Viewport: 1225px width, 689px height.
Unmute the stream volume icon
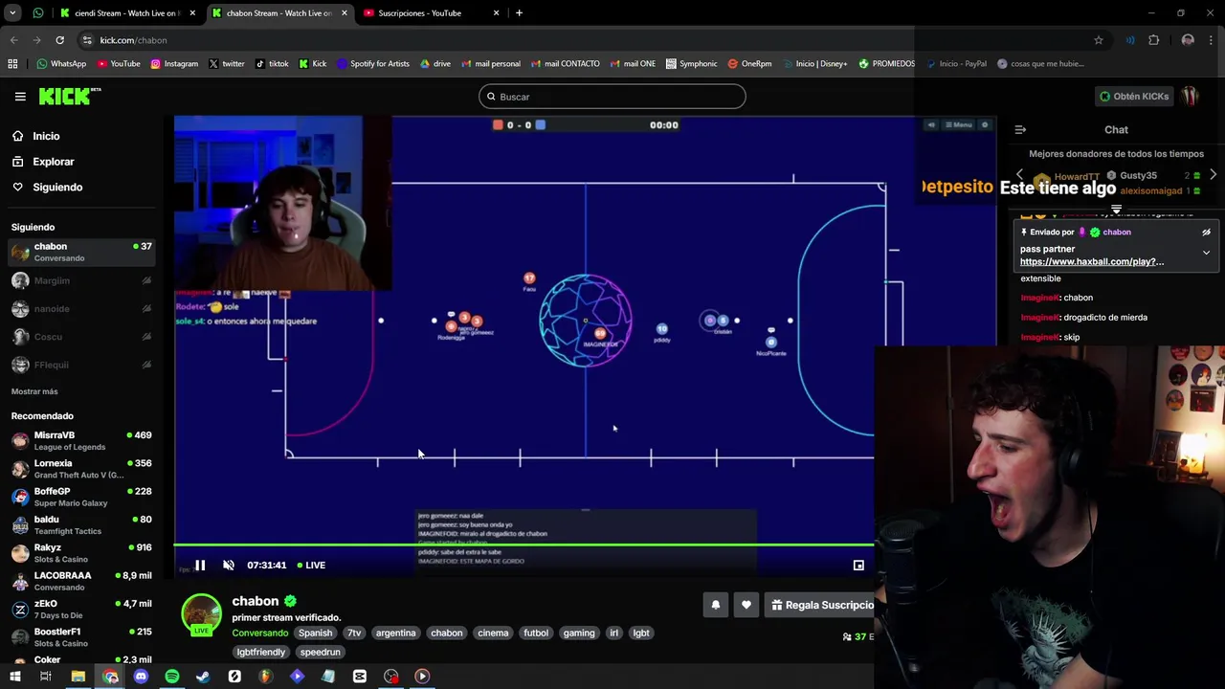[229, 566]
